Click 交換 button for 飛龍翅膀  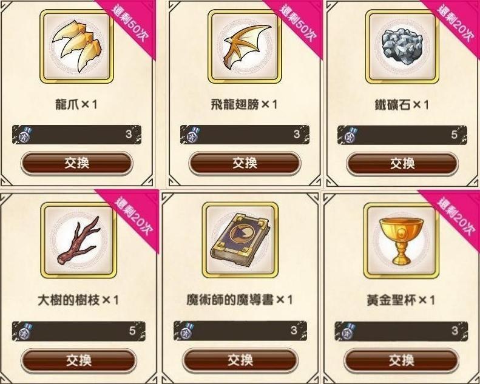coord(245,163)
